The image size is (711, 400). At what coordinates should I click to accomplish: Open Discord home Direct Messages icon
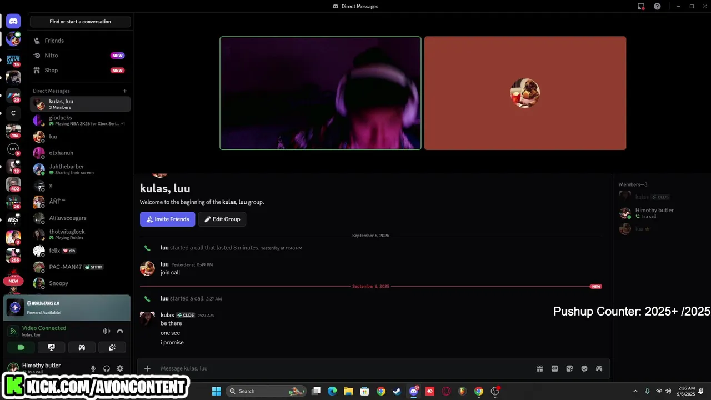[x=13, y=21]
